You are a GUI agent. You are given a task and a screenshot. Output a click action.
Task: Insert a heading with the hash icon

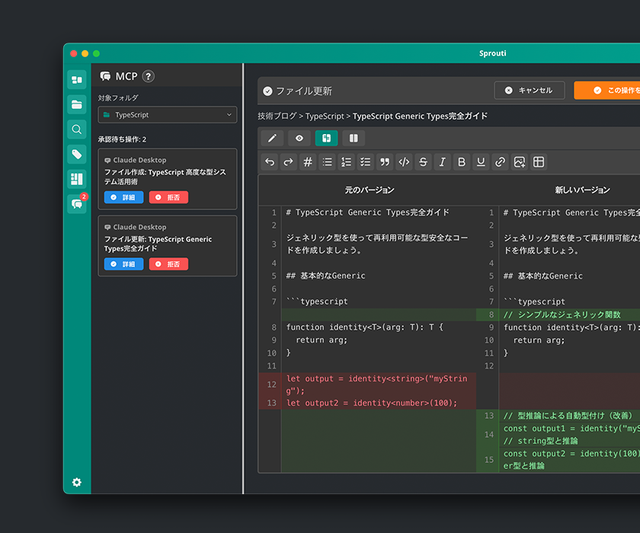(x=308, y=161)
